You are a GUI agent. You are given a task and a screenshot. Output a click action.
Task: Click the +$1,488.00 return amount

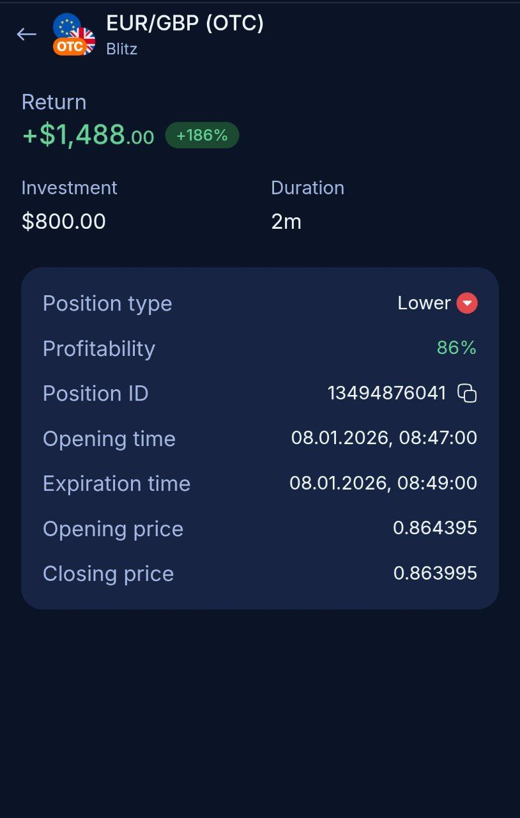point(88,135)
